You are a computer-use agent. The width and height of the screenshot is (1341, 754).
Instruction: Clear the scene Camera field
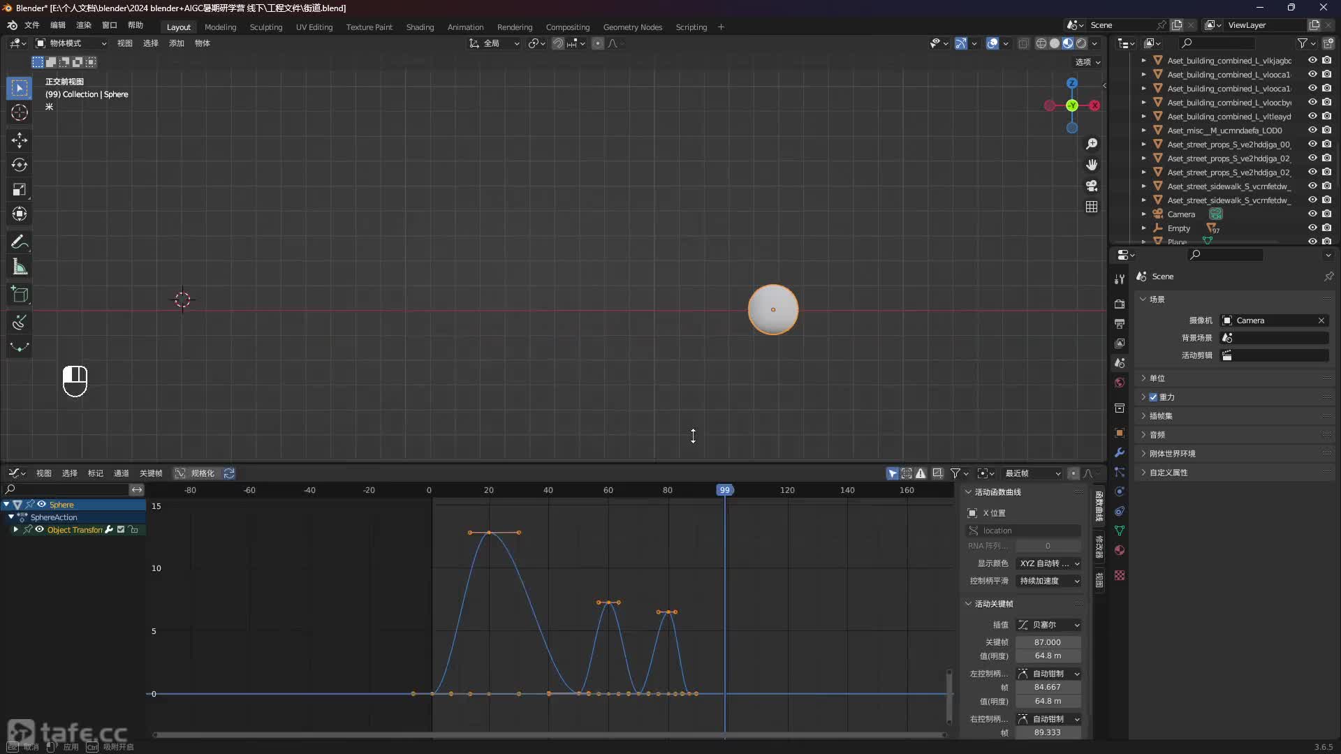pyautogui.click(x=1321, y=320)
